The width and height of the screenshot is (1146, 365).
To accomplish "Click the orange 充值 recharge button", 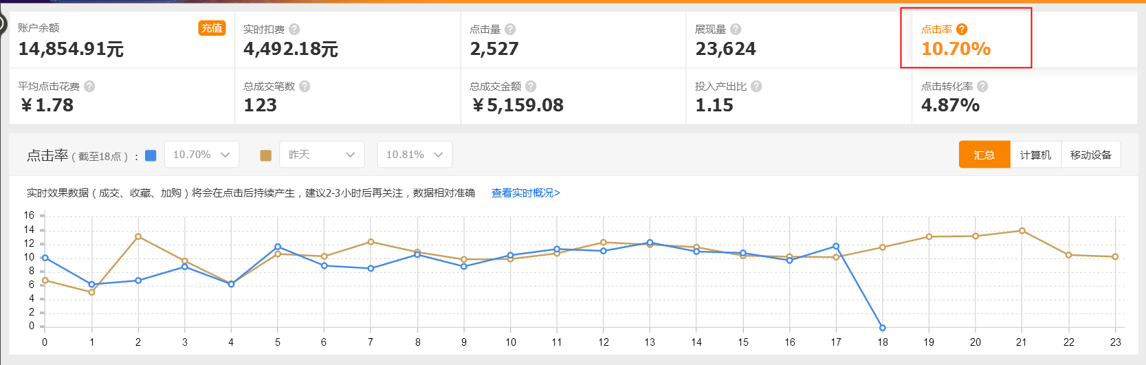I will pos(212,28).
